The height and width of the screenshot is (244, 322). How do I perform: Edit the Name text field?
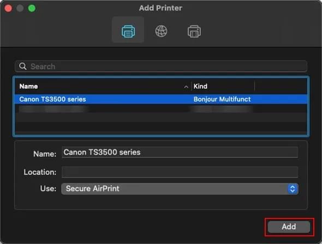180,152
